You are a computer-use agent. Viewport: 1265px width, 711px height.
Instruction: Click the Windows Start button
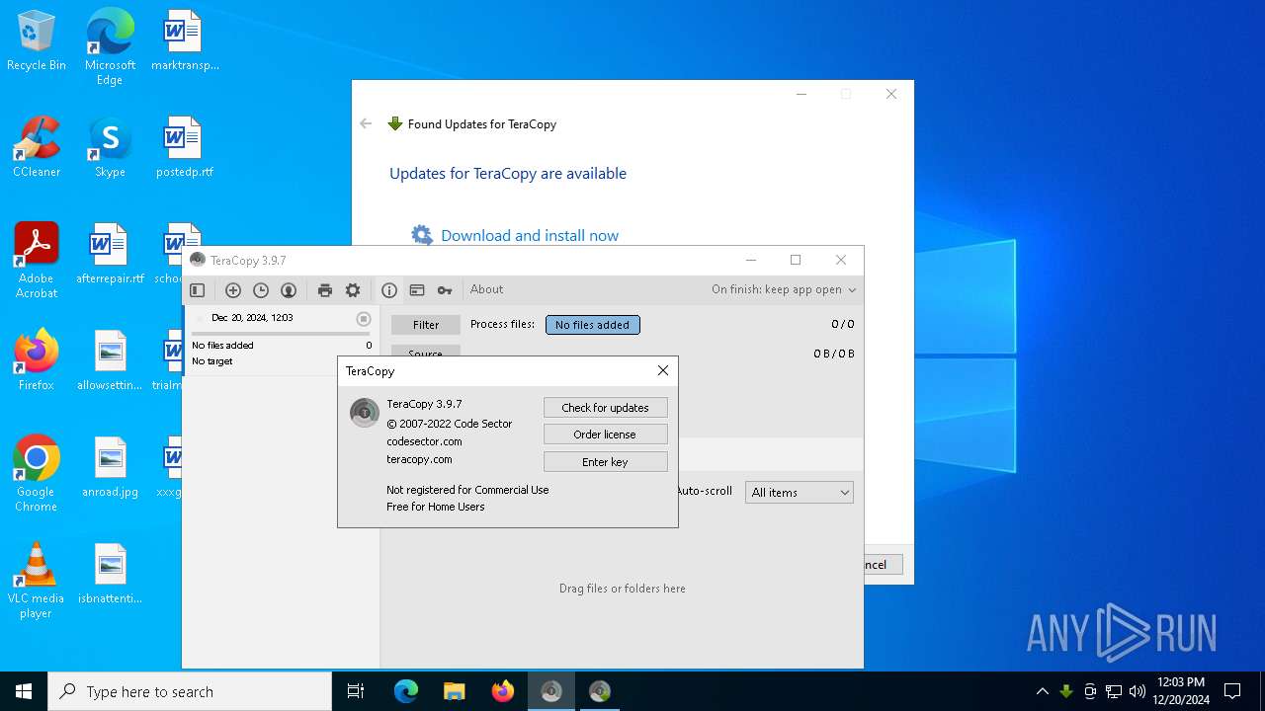[x=24, y=691]
